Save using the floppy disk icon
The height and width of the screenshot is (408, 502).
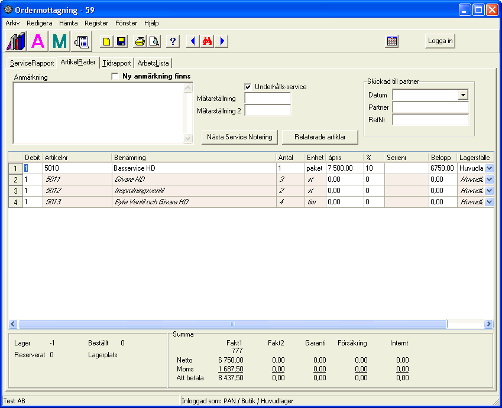click(121, 41)
